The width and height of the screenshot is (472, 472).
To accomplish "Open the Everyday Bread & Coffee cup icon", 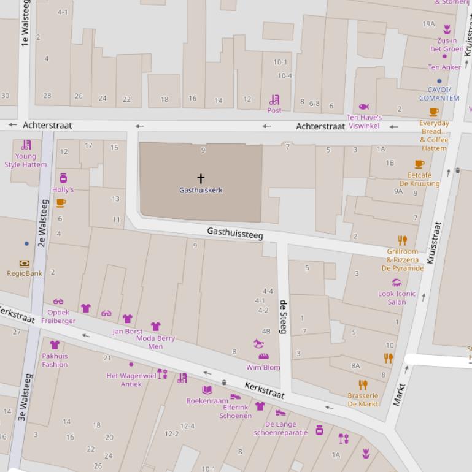I will 434,112.
